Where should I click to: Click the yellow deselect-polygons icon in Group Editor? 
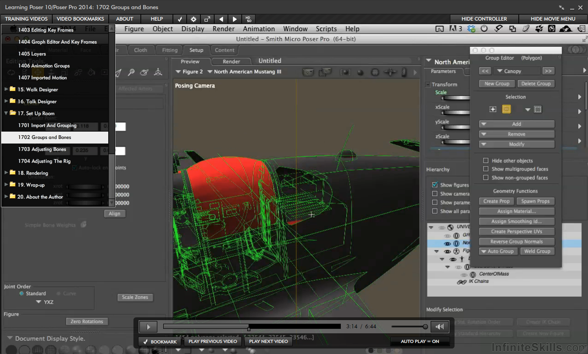(506, 109)
